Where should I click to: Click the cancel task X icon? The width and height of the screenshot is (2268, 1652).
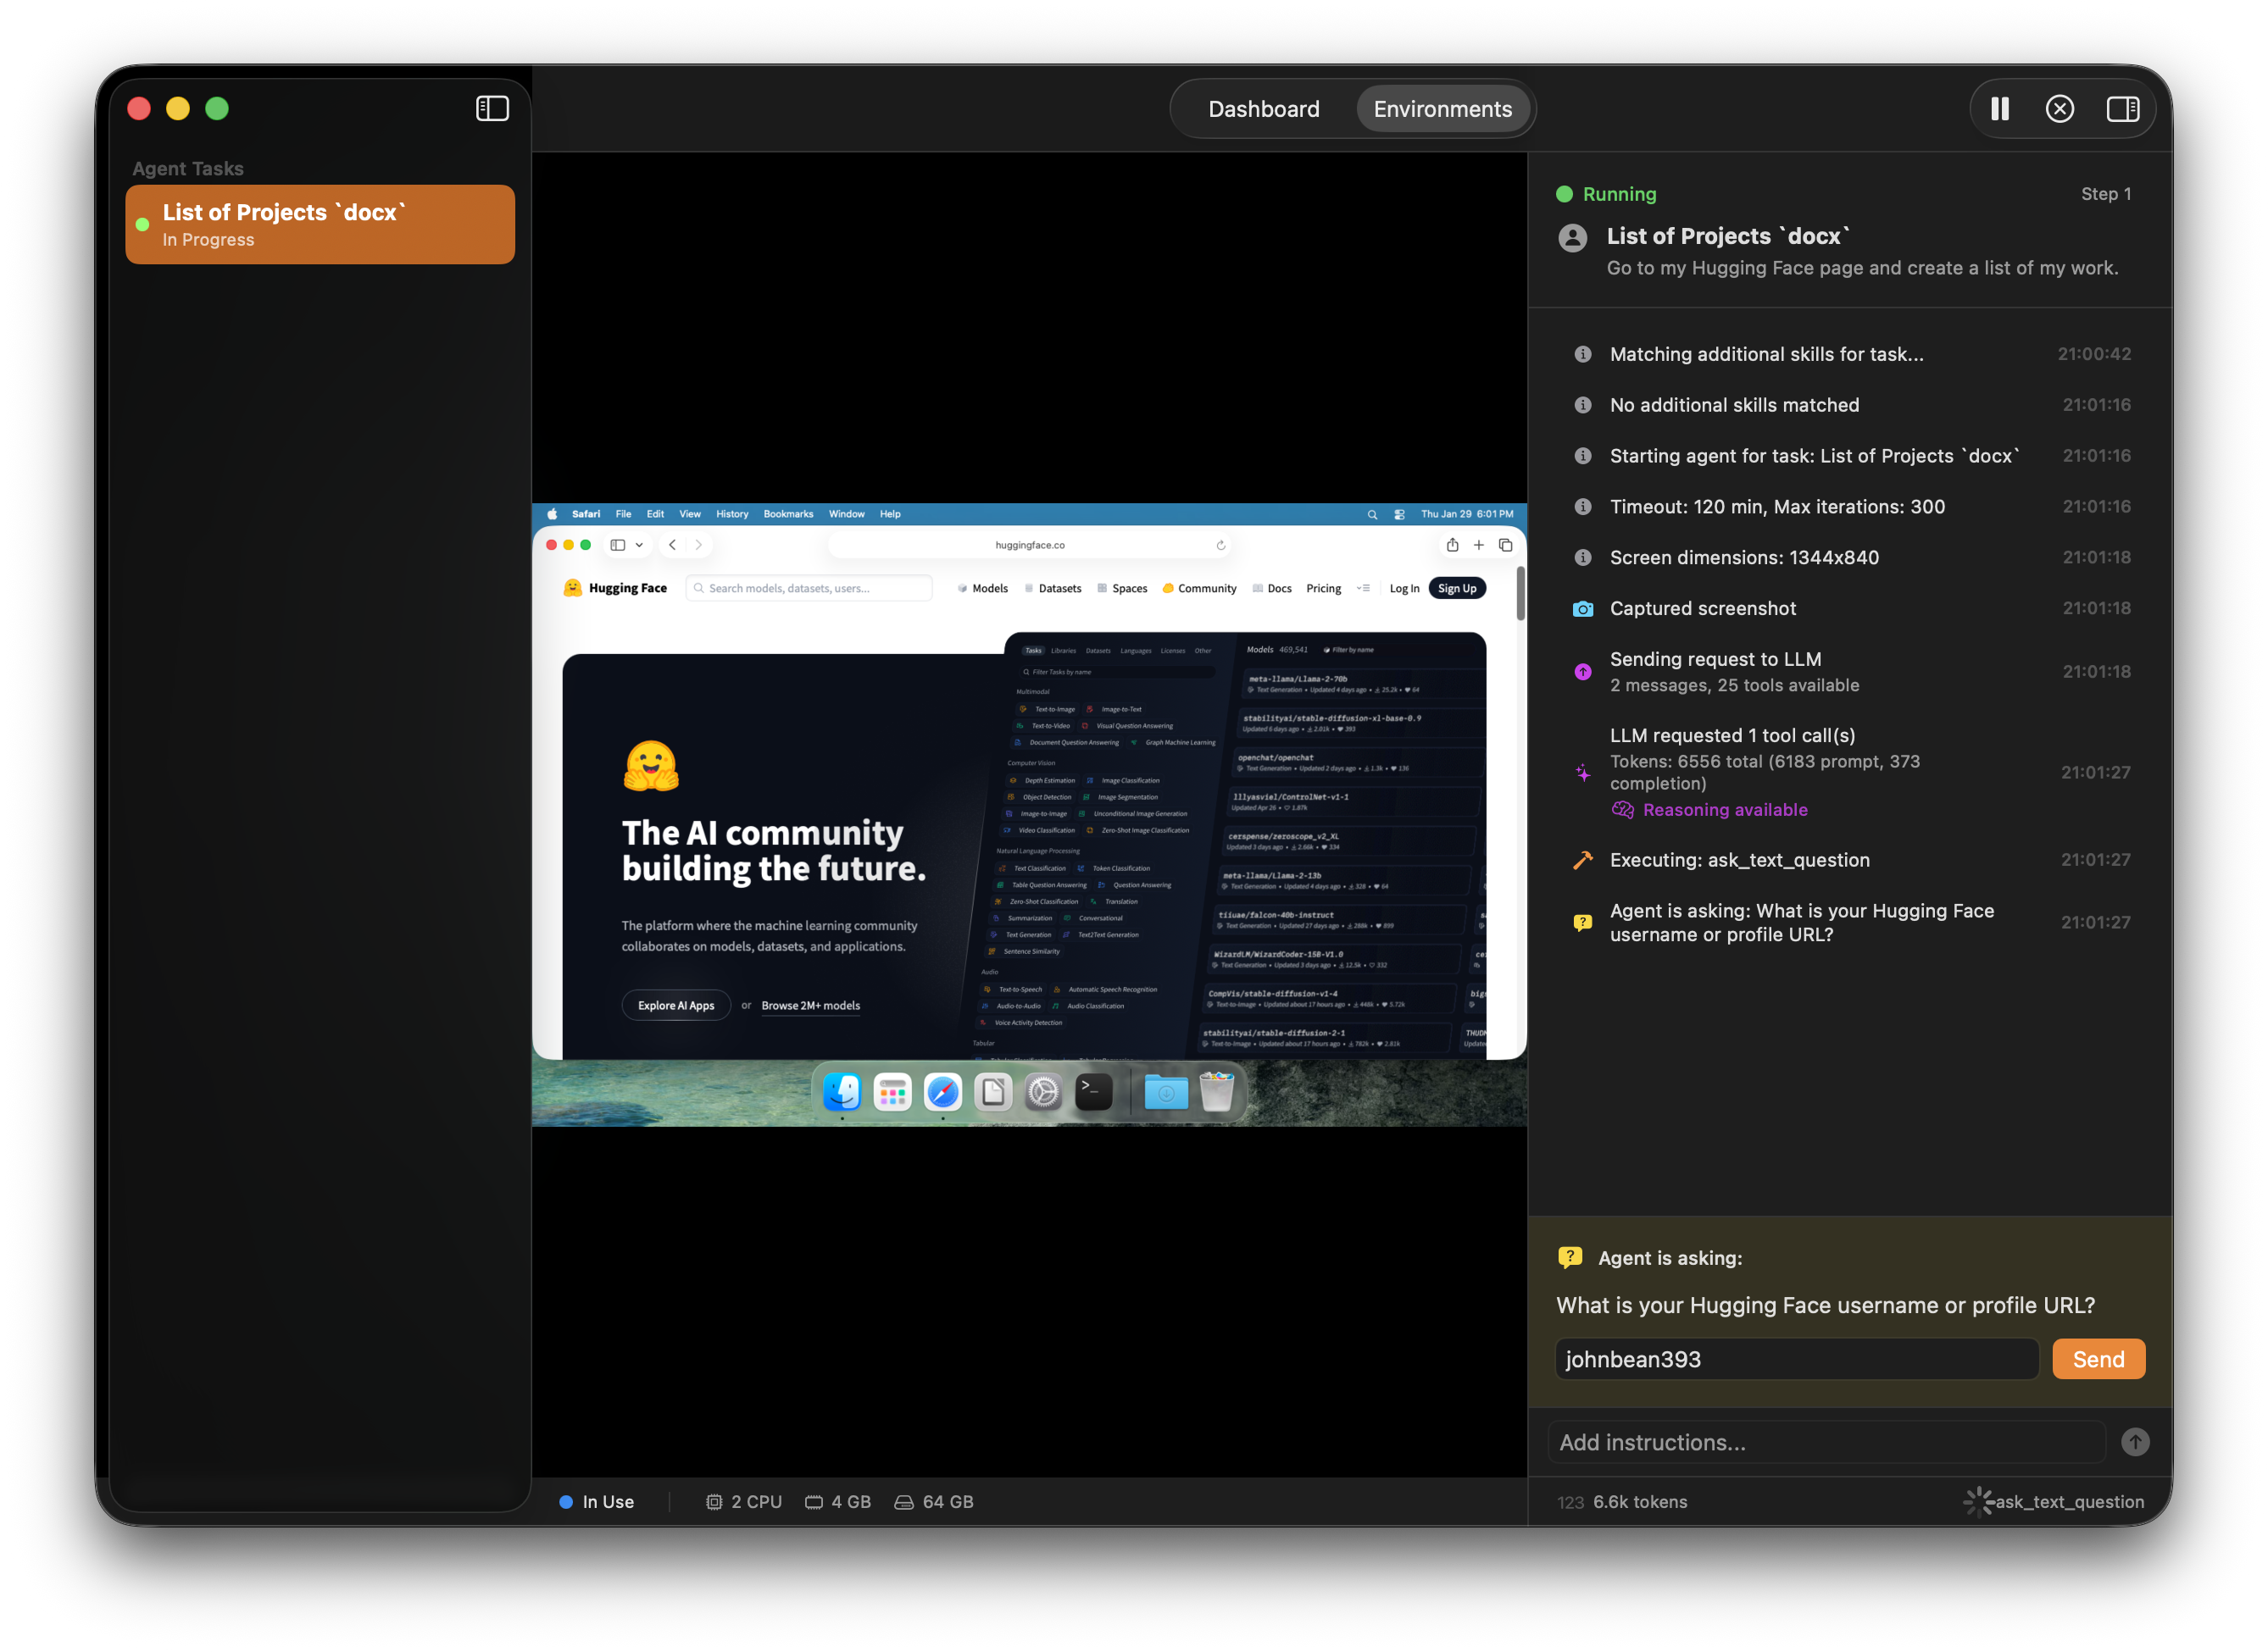pos(2059,109)
